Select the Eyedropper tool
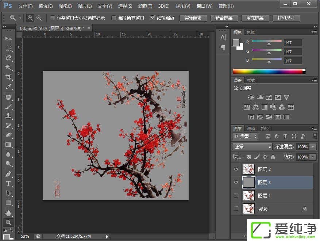The image size is (320, 241). 8,87
